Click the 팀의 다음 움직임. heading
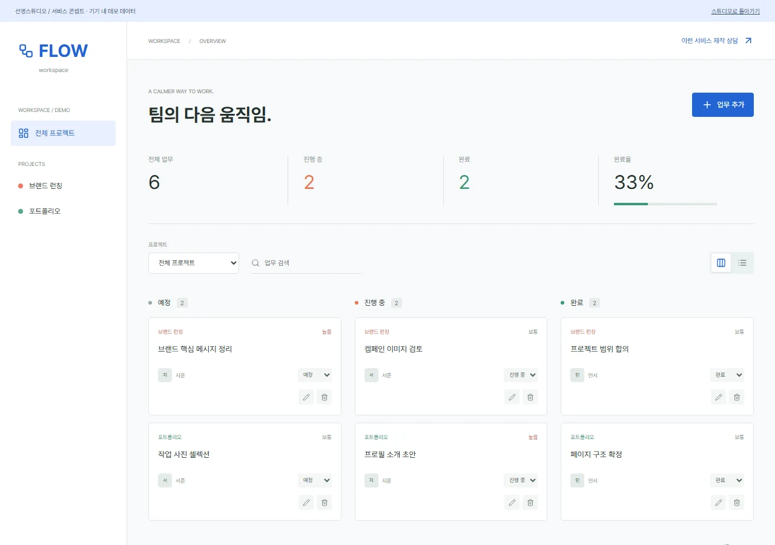Viewport: 775px width, 545px height. pyautogui.click(x=210, y=114)
